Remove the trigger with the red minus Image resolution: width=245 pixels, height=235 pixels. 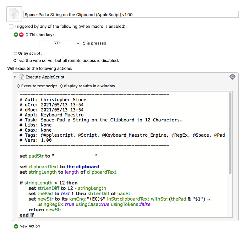(x=21, y=34)
